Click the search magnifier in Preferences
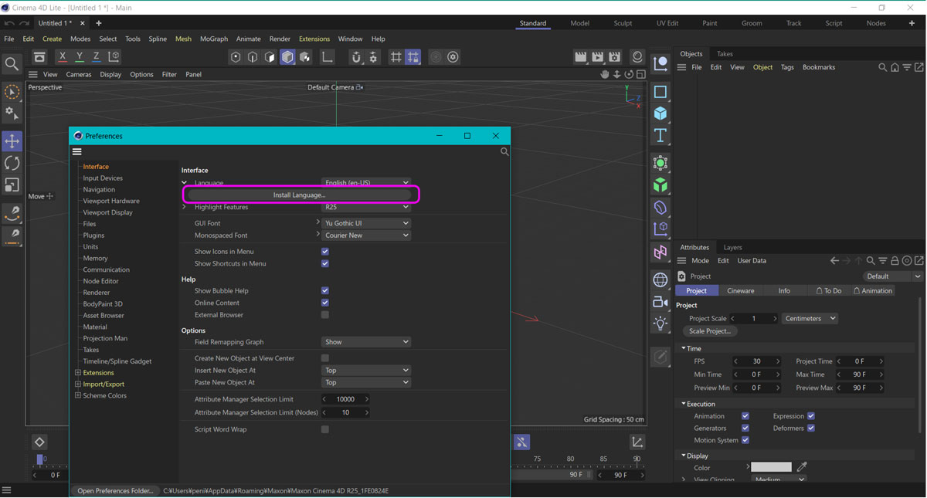Viewport: 927px width, 498px height. click(x=504, y=152)
